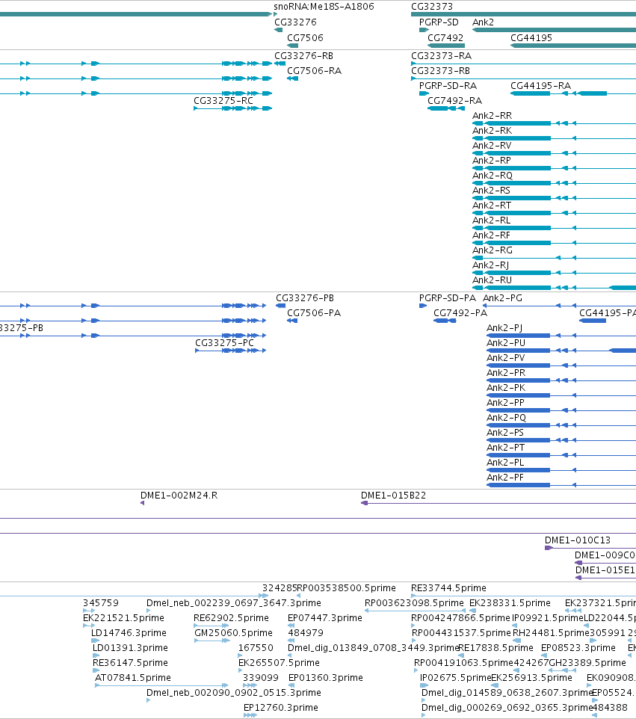
Task: Select transcript CG33276-RB
Action: 303,56
